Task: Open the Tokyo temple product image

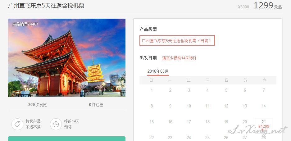Action: point(67,58)
